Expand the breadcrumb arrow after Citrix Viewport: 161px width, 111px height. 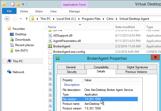click(x=117, y=19)
